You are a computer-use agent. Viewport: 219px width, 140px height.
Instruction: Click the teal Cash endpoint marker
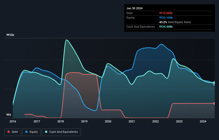point(214,82)
